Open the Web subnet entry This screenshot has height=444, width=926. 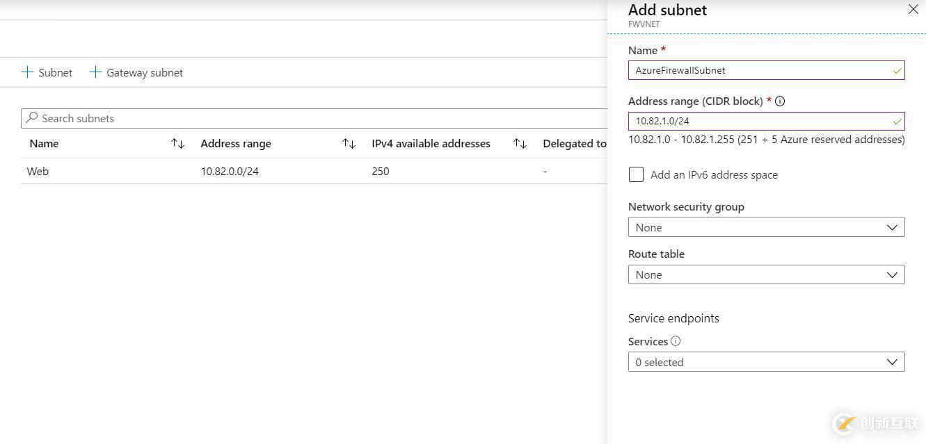click(38, 171)
